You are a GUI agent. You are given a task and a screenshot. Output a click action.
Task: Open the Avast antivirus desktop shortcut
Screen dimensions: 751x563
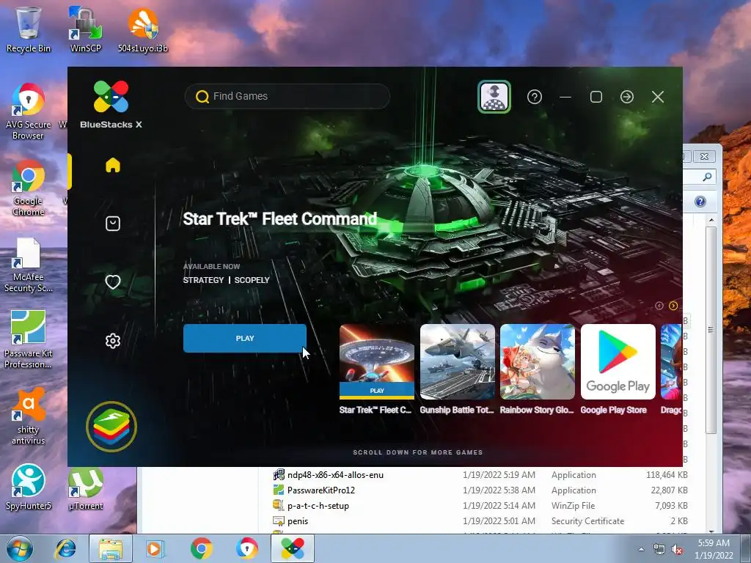click(x=29, y=416)
